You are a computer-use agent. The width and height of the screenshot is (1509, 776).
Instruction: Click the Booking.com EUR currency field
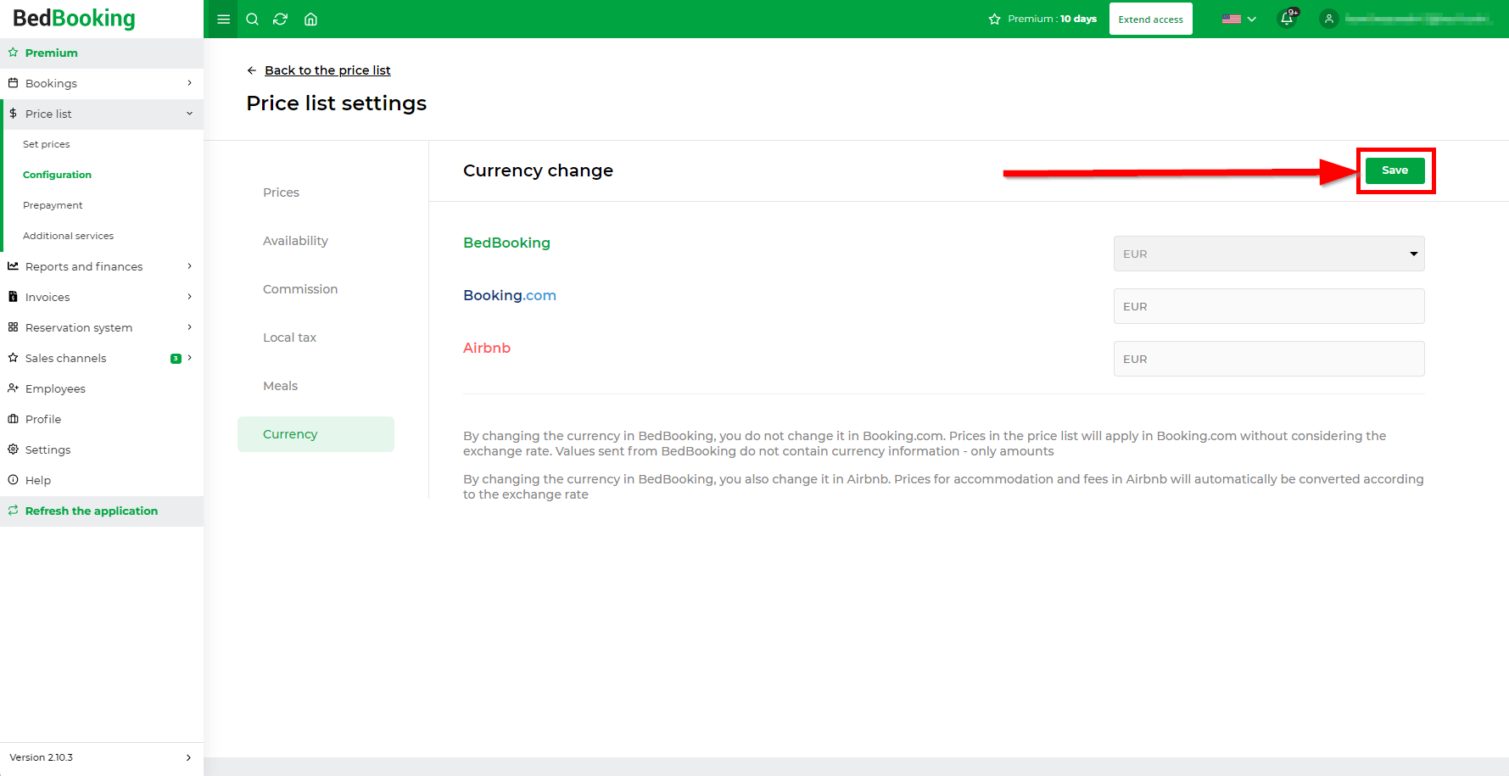pos(1268,306)
